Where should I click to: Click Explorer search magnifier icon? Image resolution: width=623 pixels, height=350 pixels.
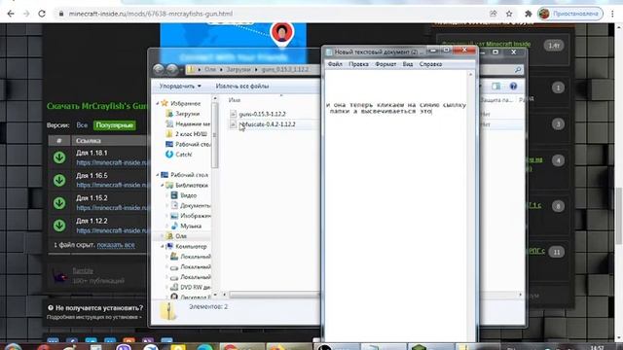click(518, 70)
